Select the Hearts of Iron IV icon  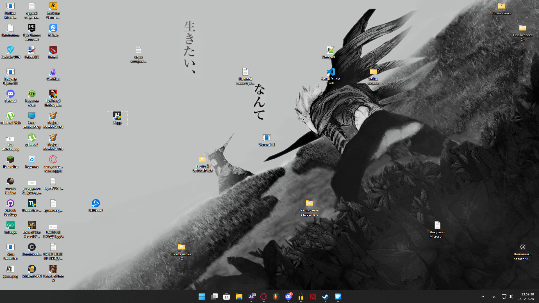click(x=53, y=274)
